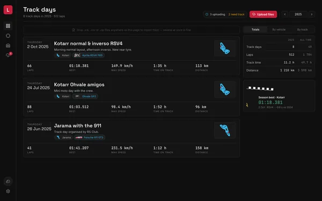Click the 24 Jul 2025 date
The image size is (322, 201).
[39, 88]
